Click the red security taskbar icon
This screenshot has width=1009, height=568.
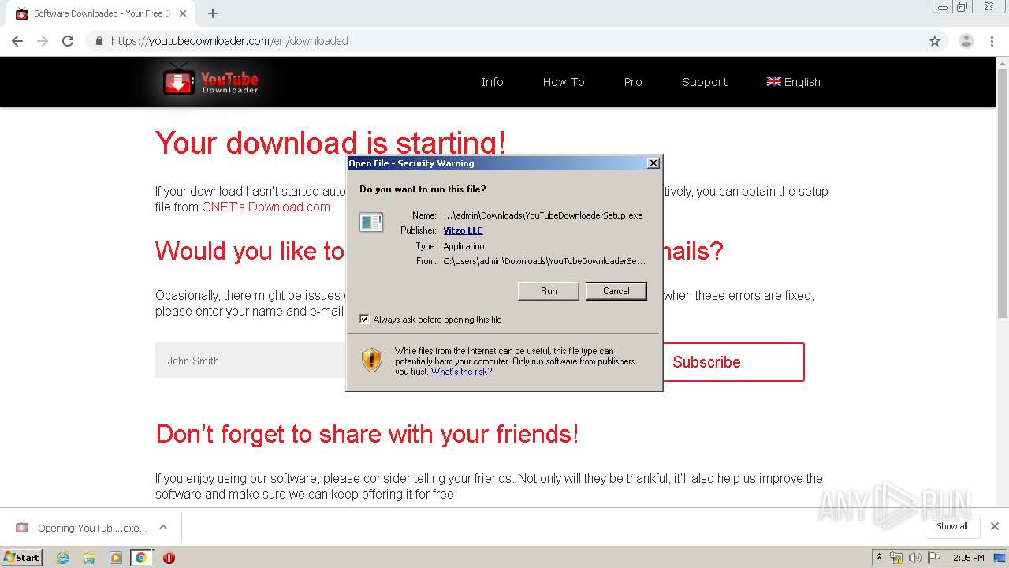[169, 558]
